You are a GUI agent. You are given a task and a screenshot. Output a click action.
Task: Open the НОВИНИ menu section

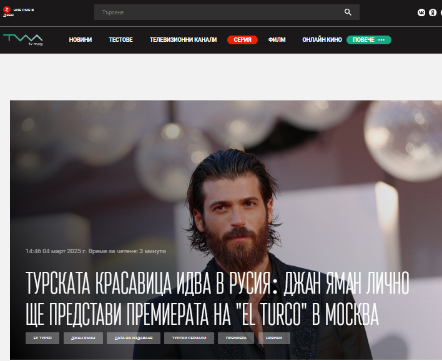[x=80, y=40]
